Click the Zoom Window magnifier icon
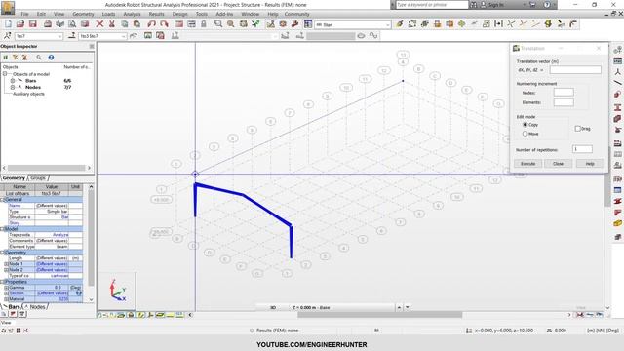The width and height of the screenshot is (624, 351). click(218, 24)
